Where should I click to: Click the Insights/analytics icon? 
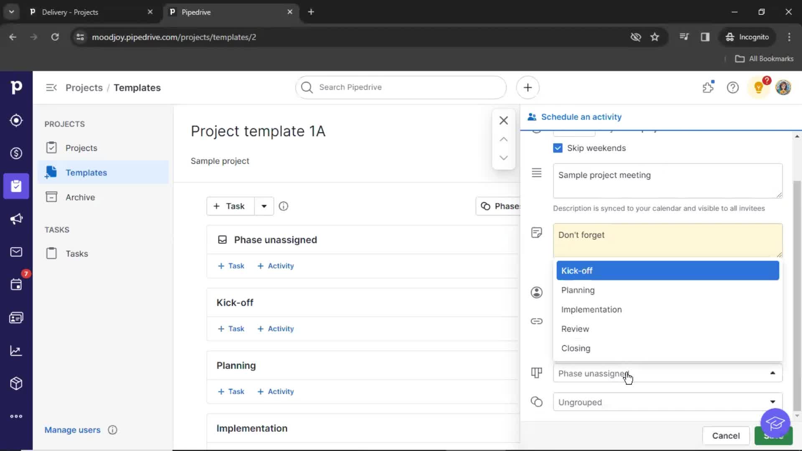coord(16,351)
